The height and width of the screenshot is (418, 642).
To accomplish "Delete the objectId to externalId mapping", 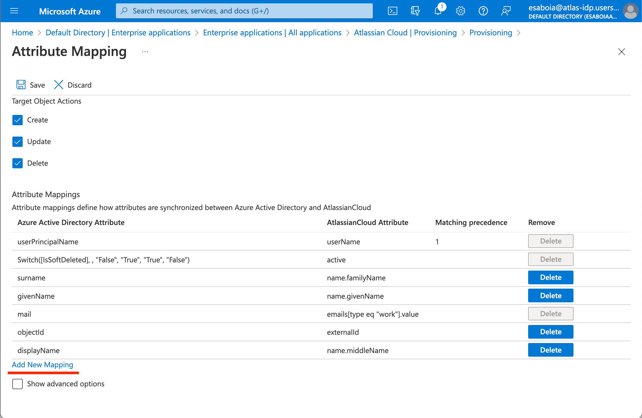I will [551, 332].
